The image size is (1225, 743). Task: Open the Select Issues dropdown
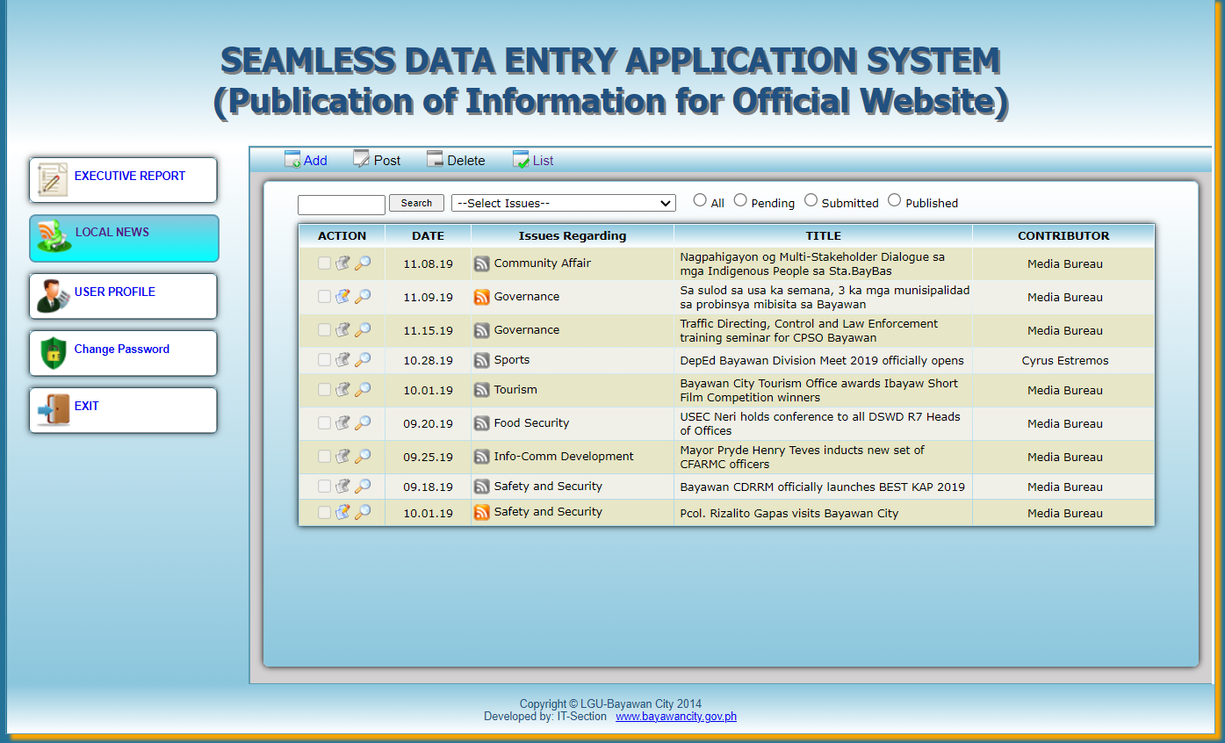[564, 203]
